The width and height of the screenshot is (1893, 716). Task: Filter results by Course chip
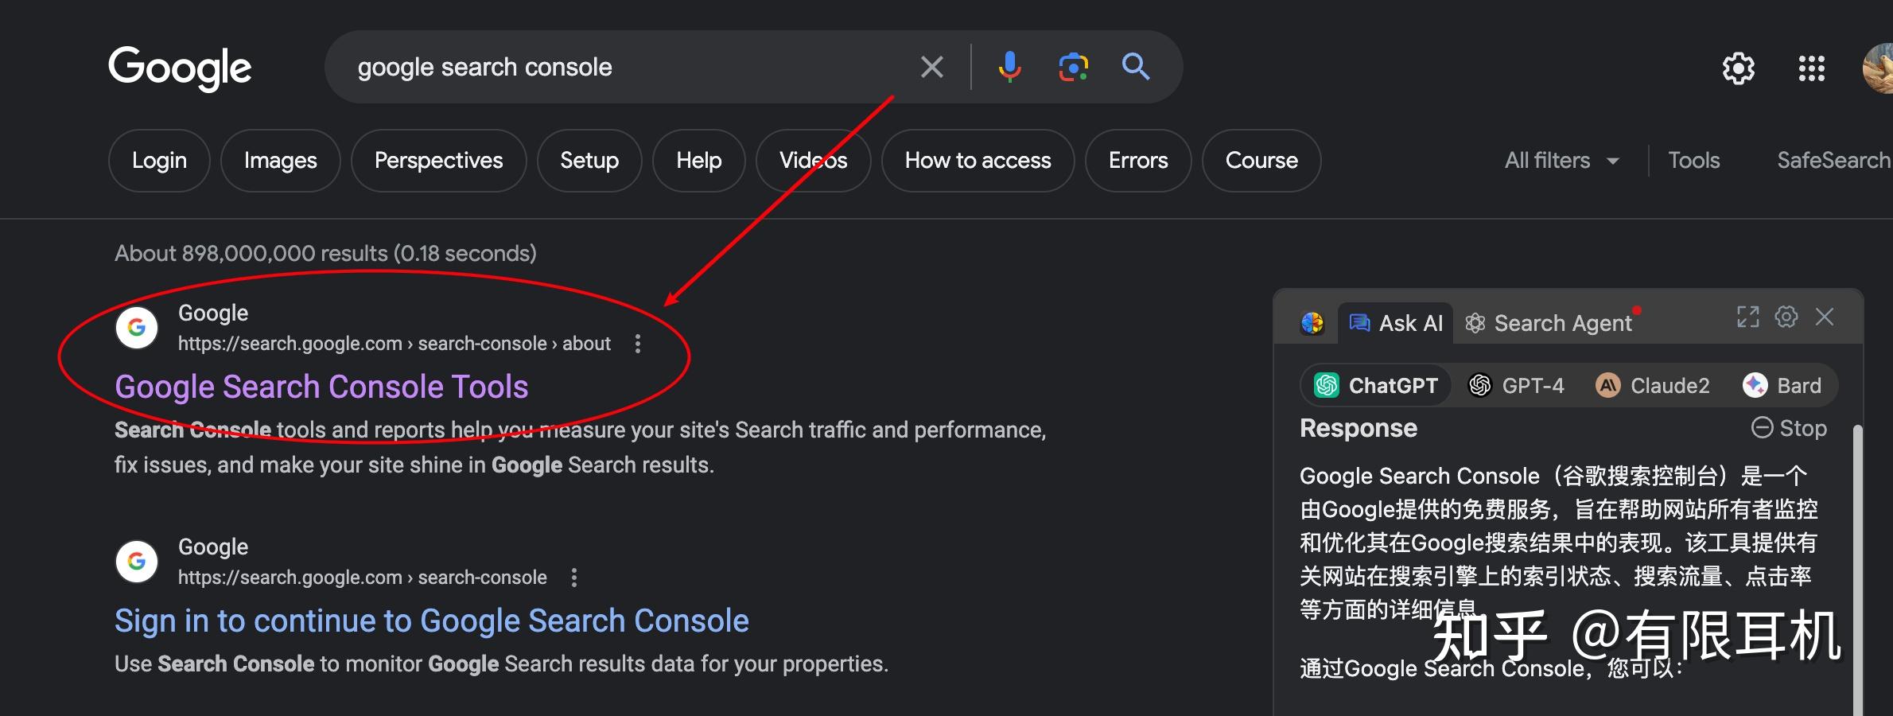pyautogui.click(x=1261, y=160)
